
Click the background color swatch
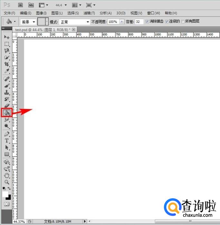tap(9, 198)
